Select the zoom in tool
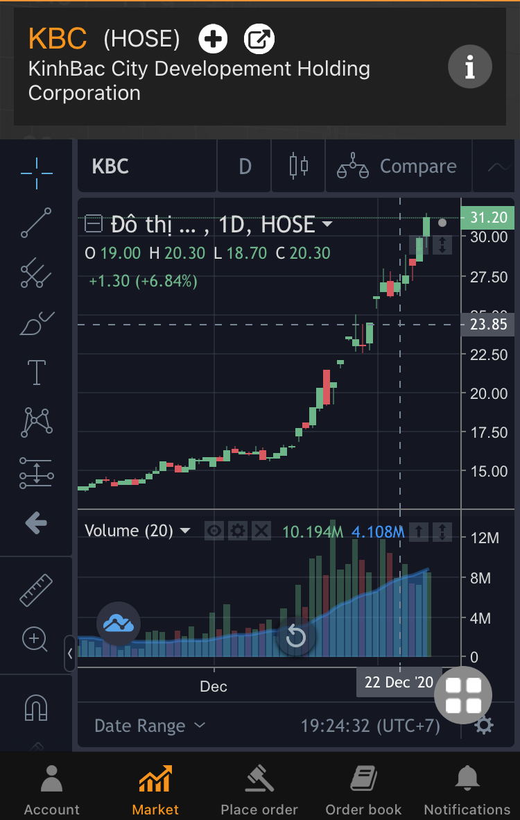520x820 pixels. [35, 640]
